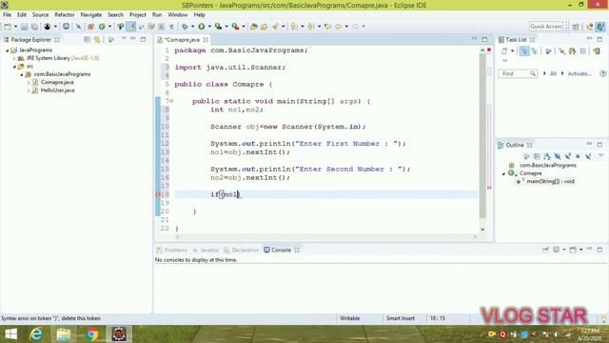
Task: Expand the JRE System Library node
Action: click(14, 58)
